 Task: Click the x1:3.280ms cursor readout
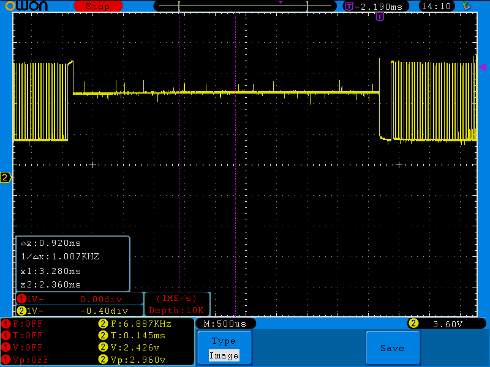click(51, 271)
